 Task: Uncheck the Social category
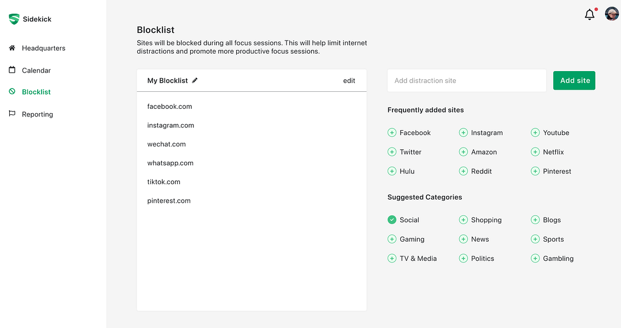(x=392, y=220)
